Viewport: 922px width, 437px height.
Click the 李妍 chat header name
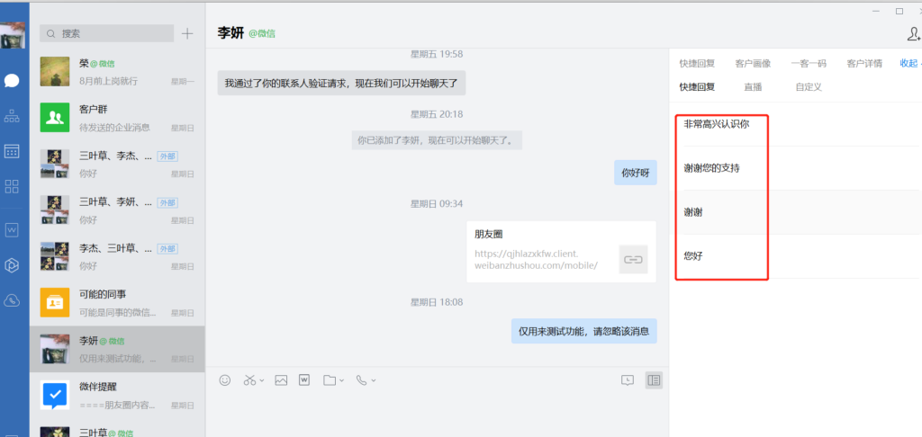pos(230,33)
